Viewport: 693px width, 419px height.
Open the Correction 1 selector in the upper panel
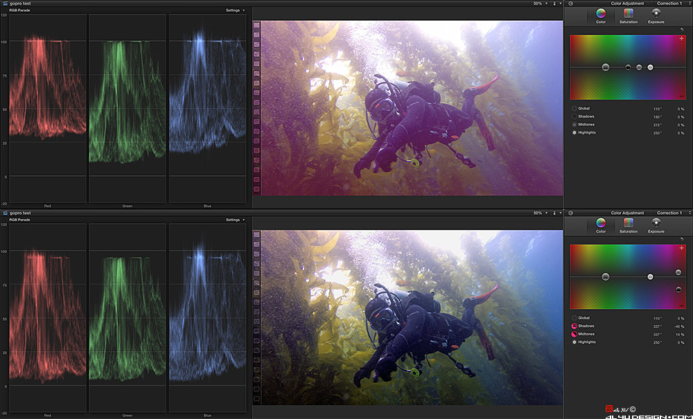click(x=674, y=3)
